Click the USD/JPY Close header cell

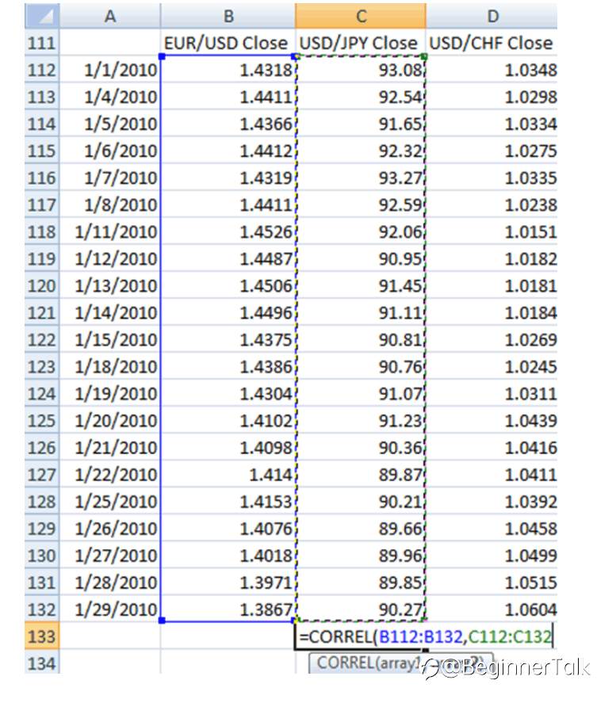[x=361, y=43]
